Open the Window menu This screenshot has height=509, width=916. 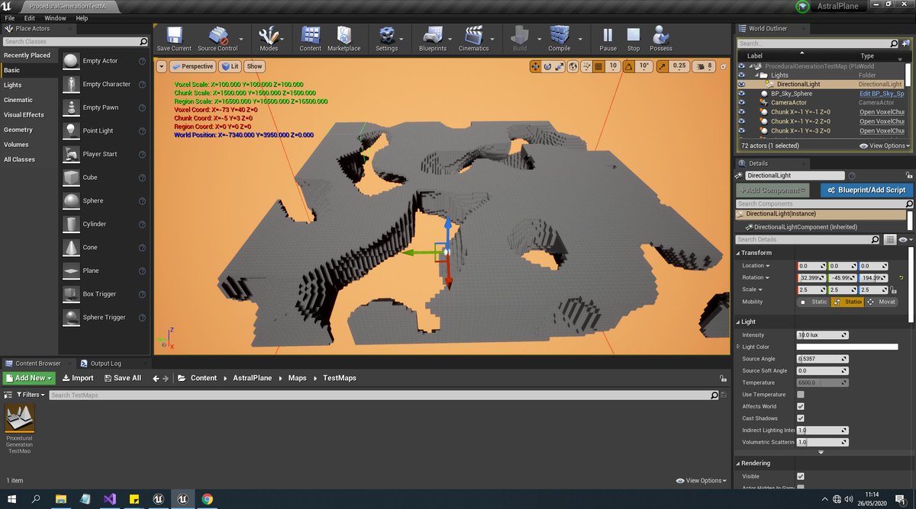tap(55, 18)
